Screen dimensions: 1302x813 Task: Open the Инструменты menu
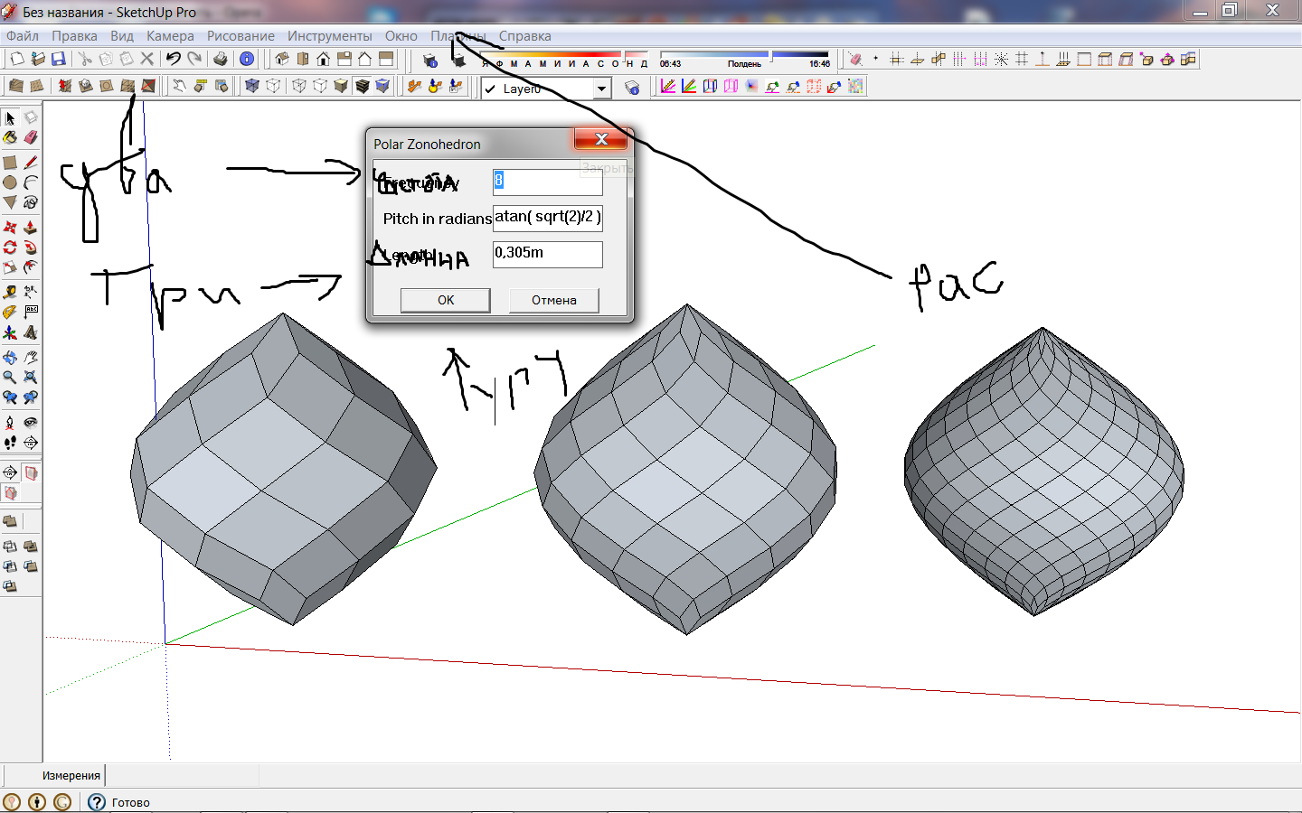330,36
